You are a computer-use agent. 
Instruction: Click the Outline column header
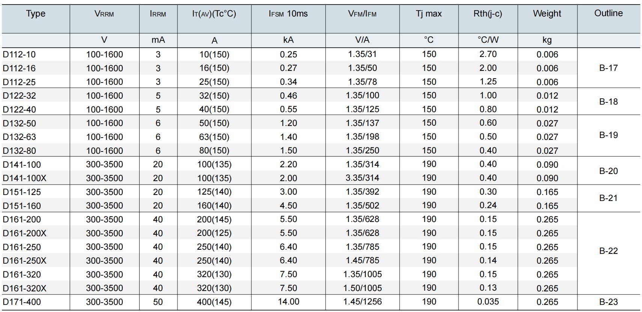(608, 13)
